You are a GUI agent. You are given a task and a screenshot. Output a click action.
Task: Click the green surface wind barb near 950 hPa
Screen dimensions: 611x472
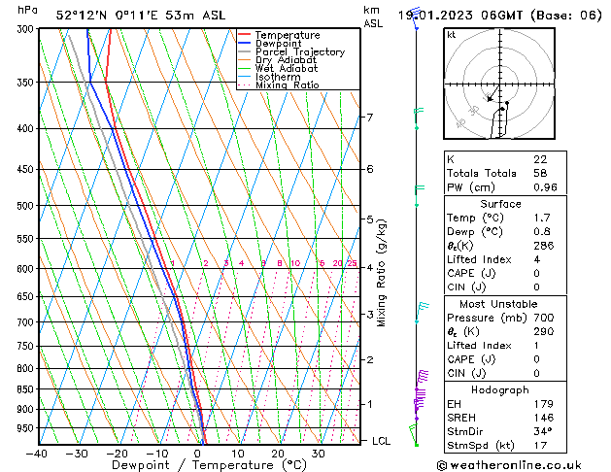click(413, 435)
